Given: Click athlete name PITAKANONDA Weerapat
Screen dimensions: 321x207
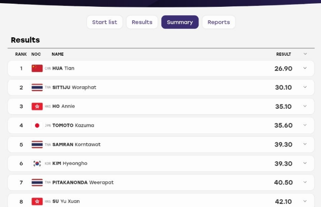Looking at the screenshot, I should coord(83,182).
